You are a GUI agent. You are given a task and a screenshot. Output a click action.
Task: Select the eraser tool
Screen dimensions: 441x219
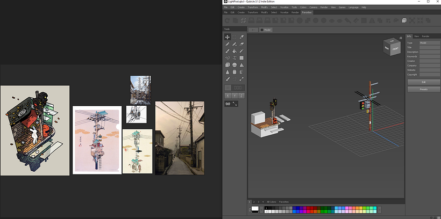tap(241, 44)
